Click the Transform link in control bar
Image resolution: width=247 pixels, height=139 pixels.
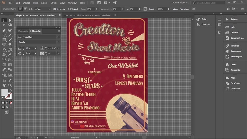[184, 9]
